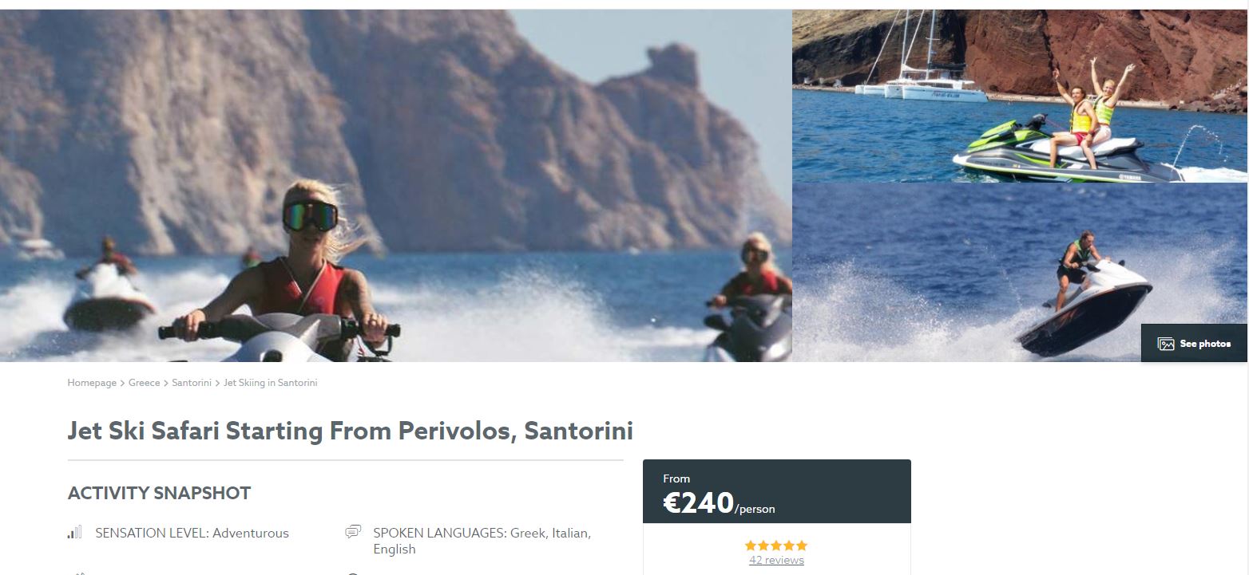The height and width of the screenshot is (575, 1249).
Task: Click the chevron after Homepage breadcrumb
Action: (x=122, y=384)
